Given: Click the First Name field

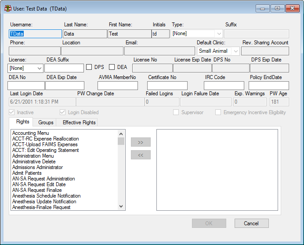Looking at the screenshot, I should pos(129,34).
